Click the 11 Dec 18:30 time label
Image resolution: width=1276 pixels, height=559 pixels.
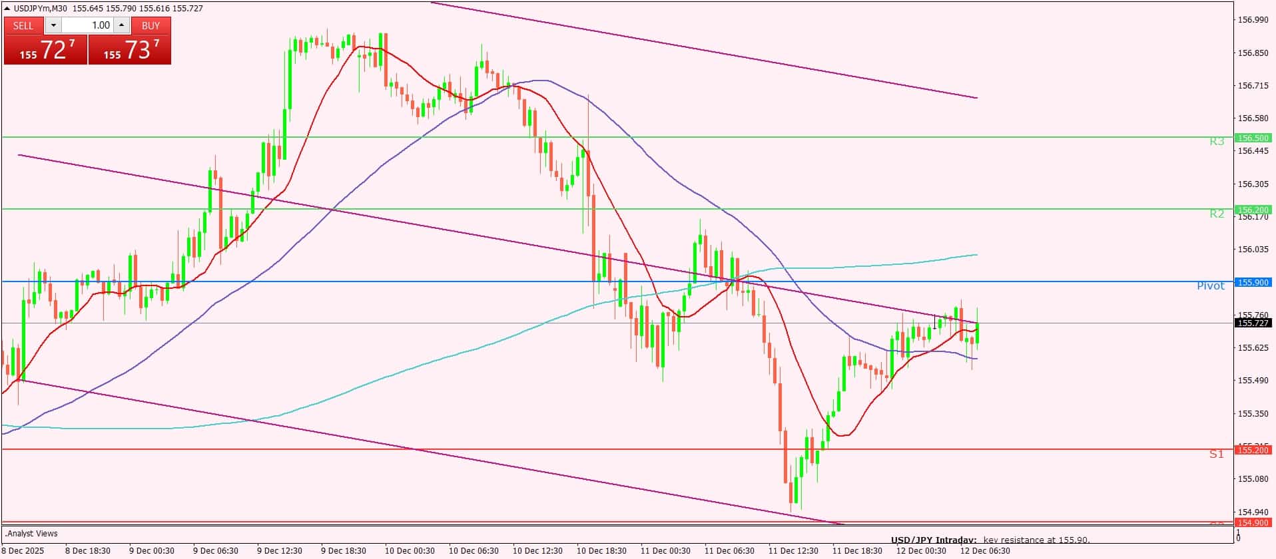857,550
